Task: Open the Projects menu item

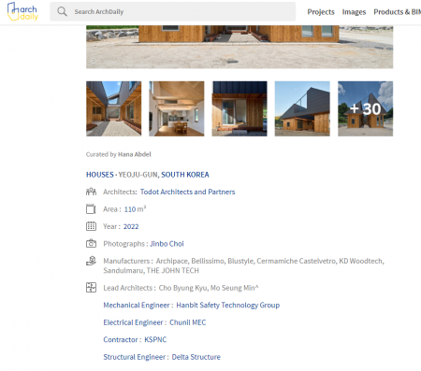Action: point(321,12)
